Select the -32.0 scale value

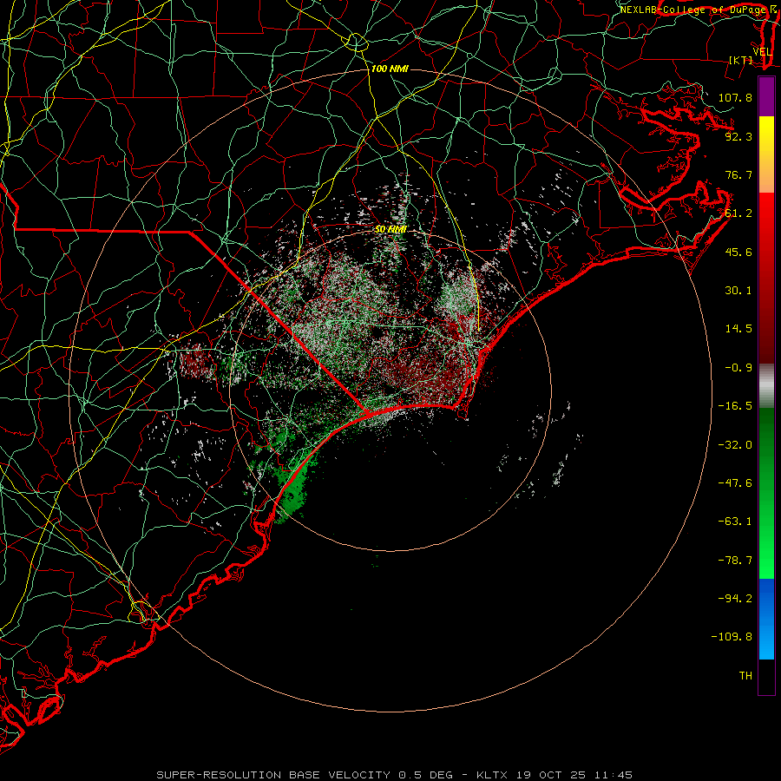coord(735,445)
